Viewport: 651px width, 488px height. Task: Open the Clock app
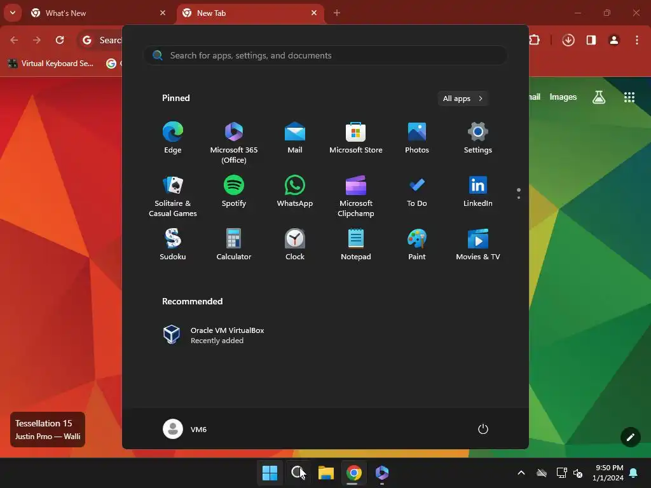point(295,245)
